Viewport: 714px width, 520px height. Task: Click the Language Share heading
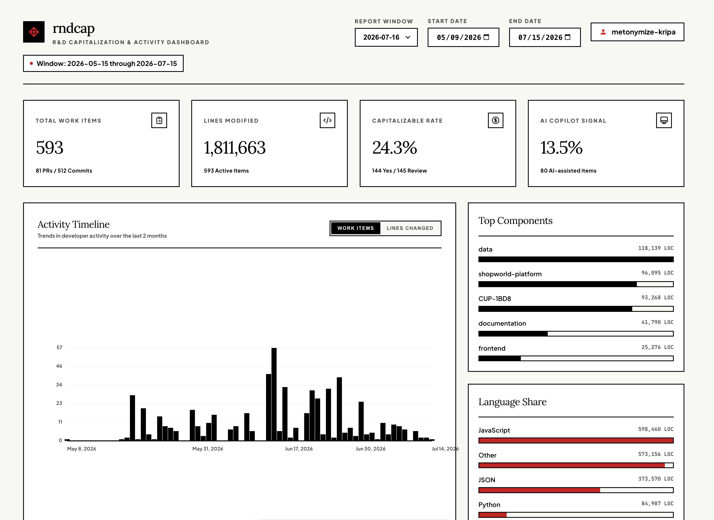512,402
